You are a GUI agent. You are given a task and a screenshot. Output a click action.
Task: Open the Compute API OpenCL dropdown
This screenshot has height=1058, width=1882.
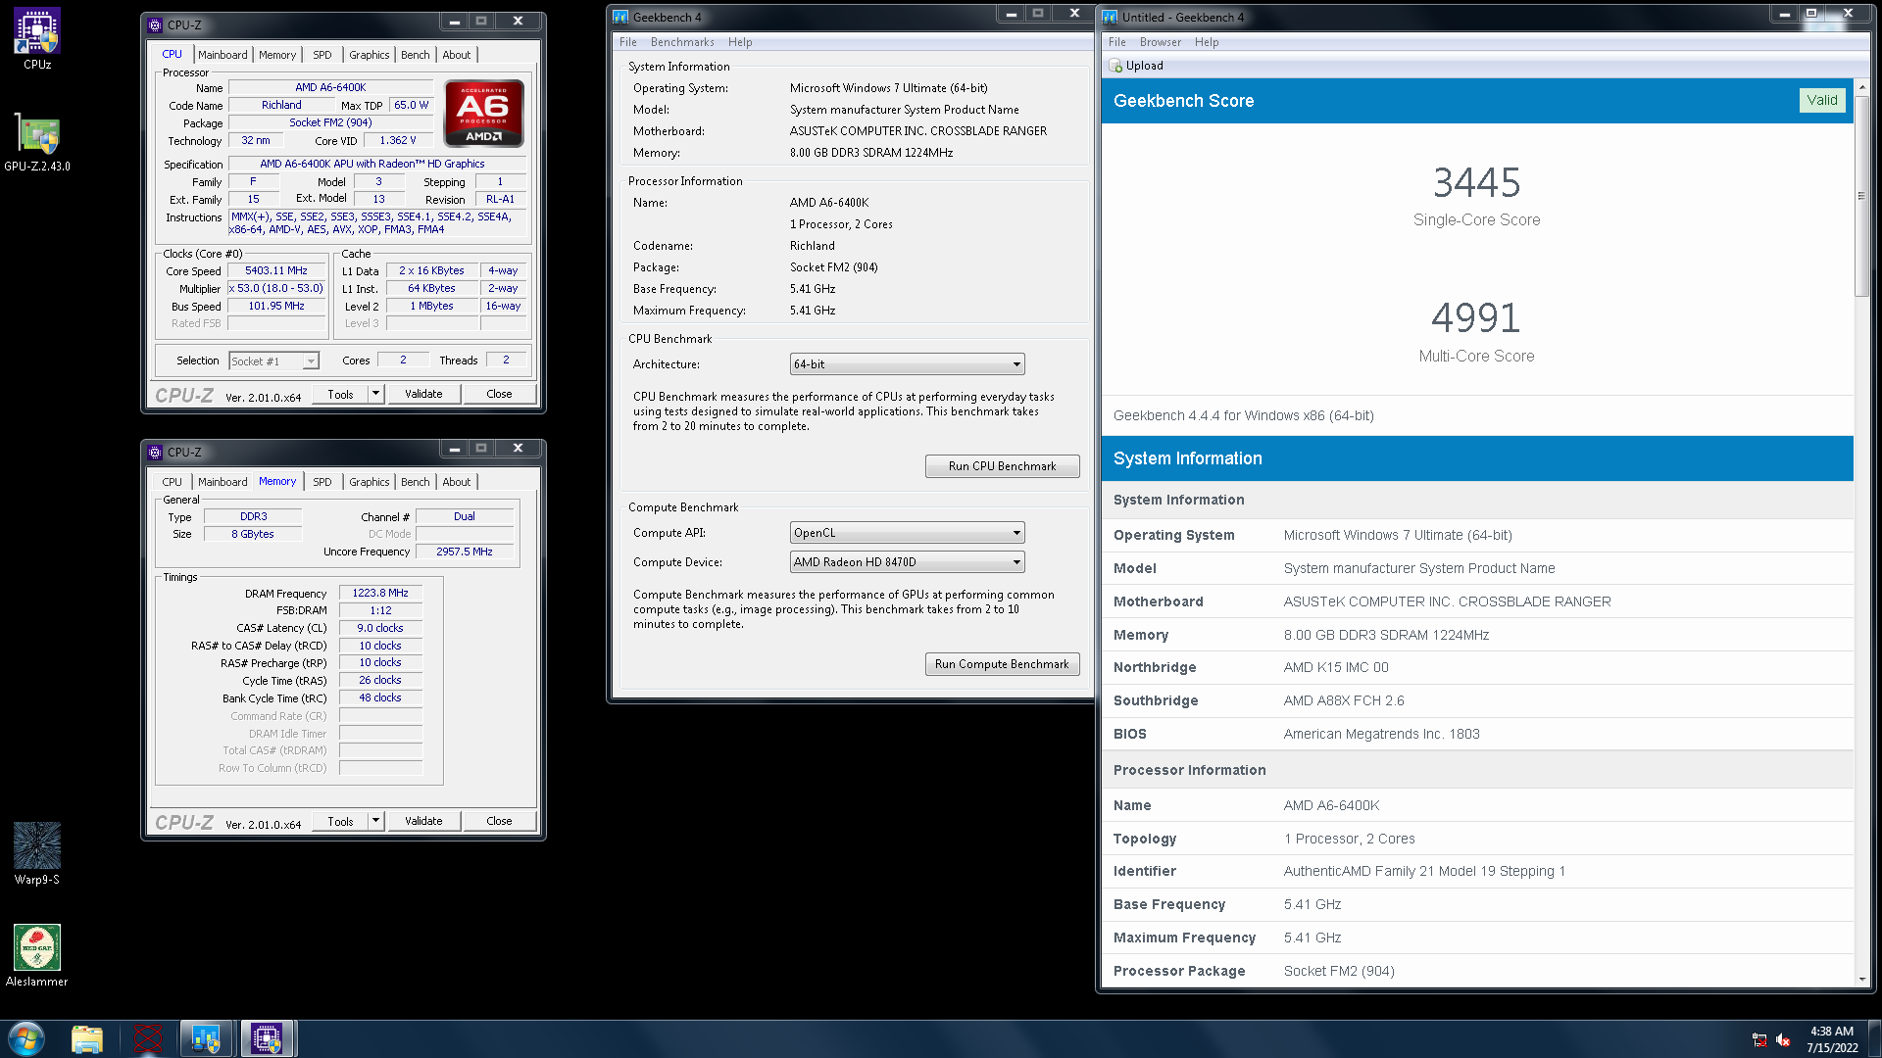[x=907, y=533]
